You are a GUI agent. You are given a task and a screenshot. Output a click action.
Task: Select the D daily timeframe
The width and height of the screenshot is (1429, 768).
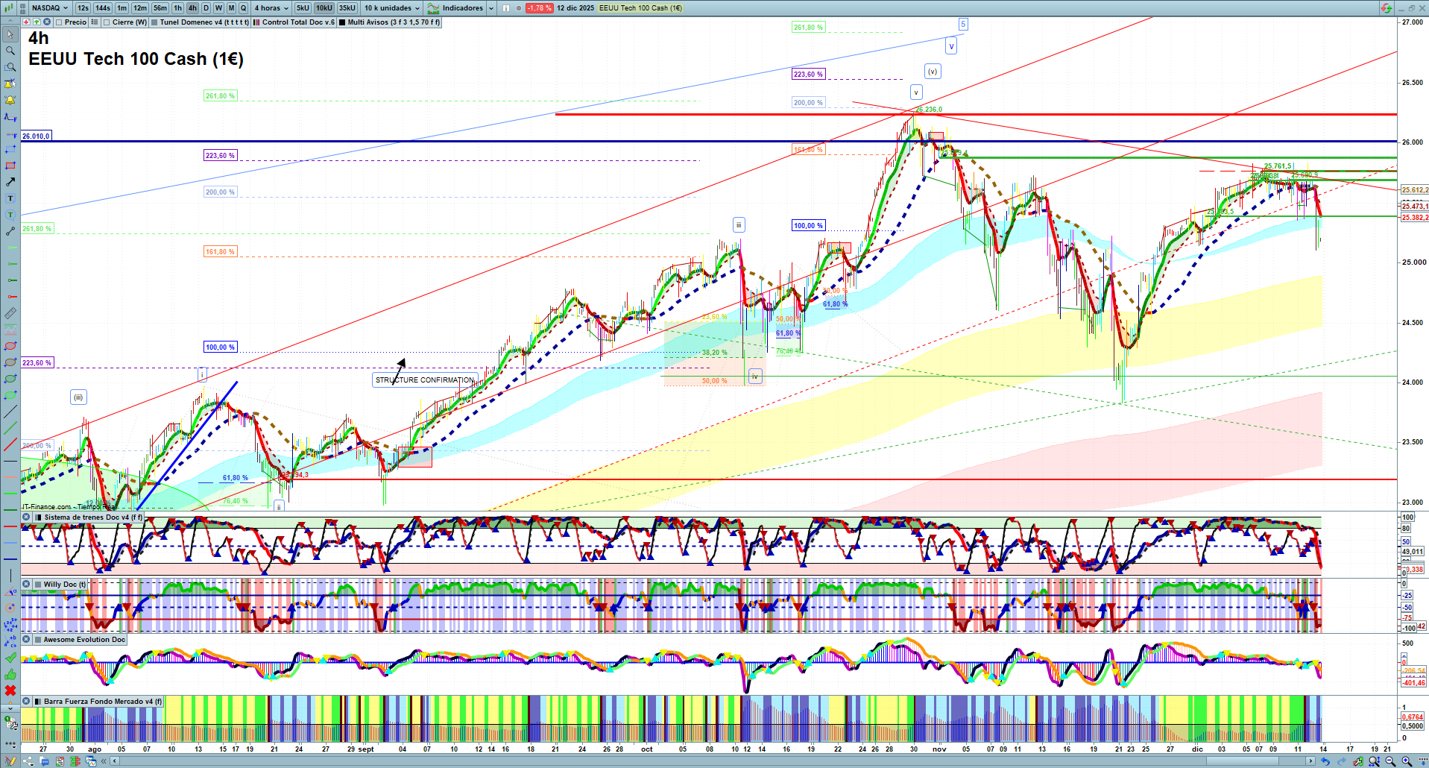tap(206, 8)
